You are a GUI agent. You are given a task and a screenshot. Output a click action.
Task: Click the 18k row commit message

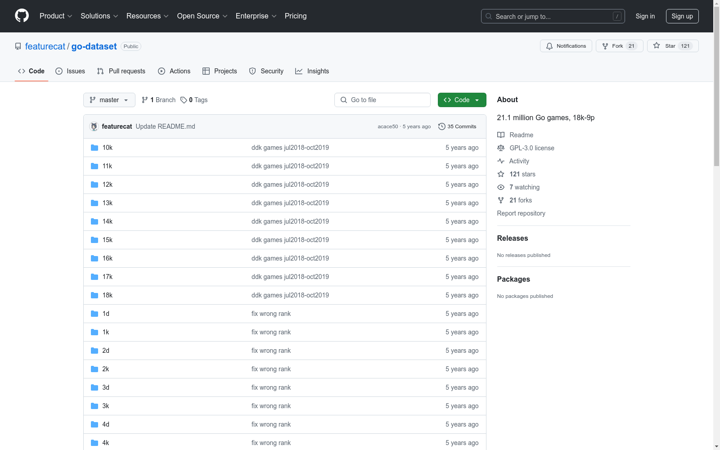290,295
